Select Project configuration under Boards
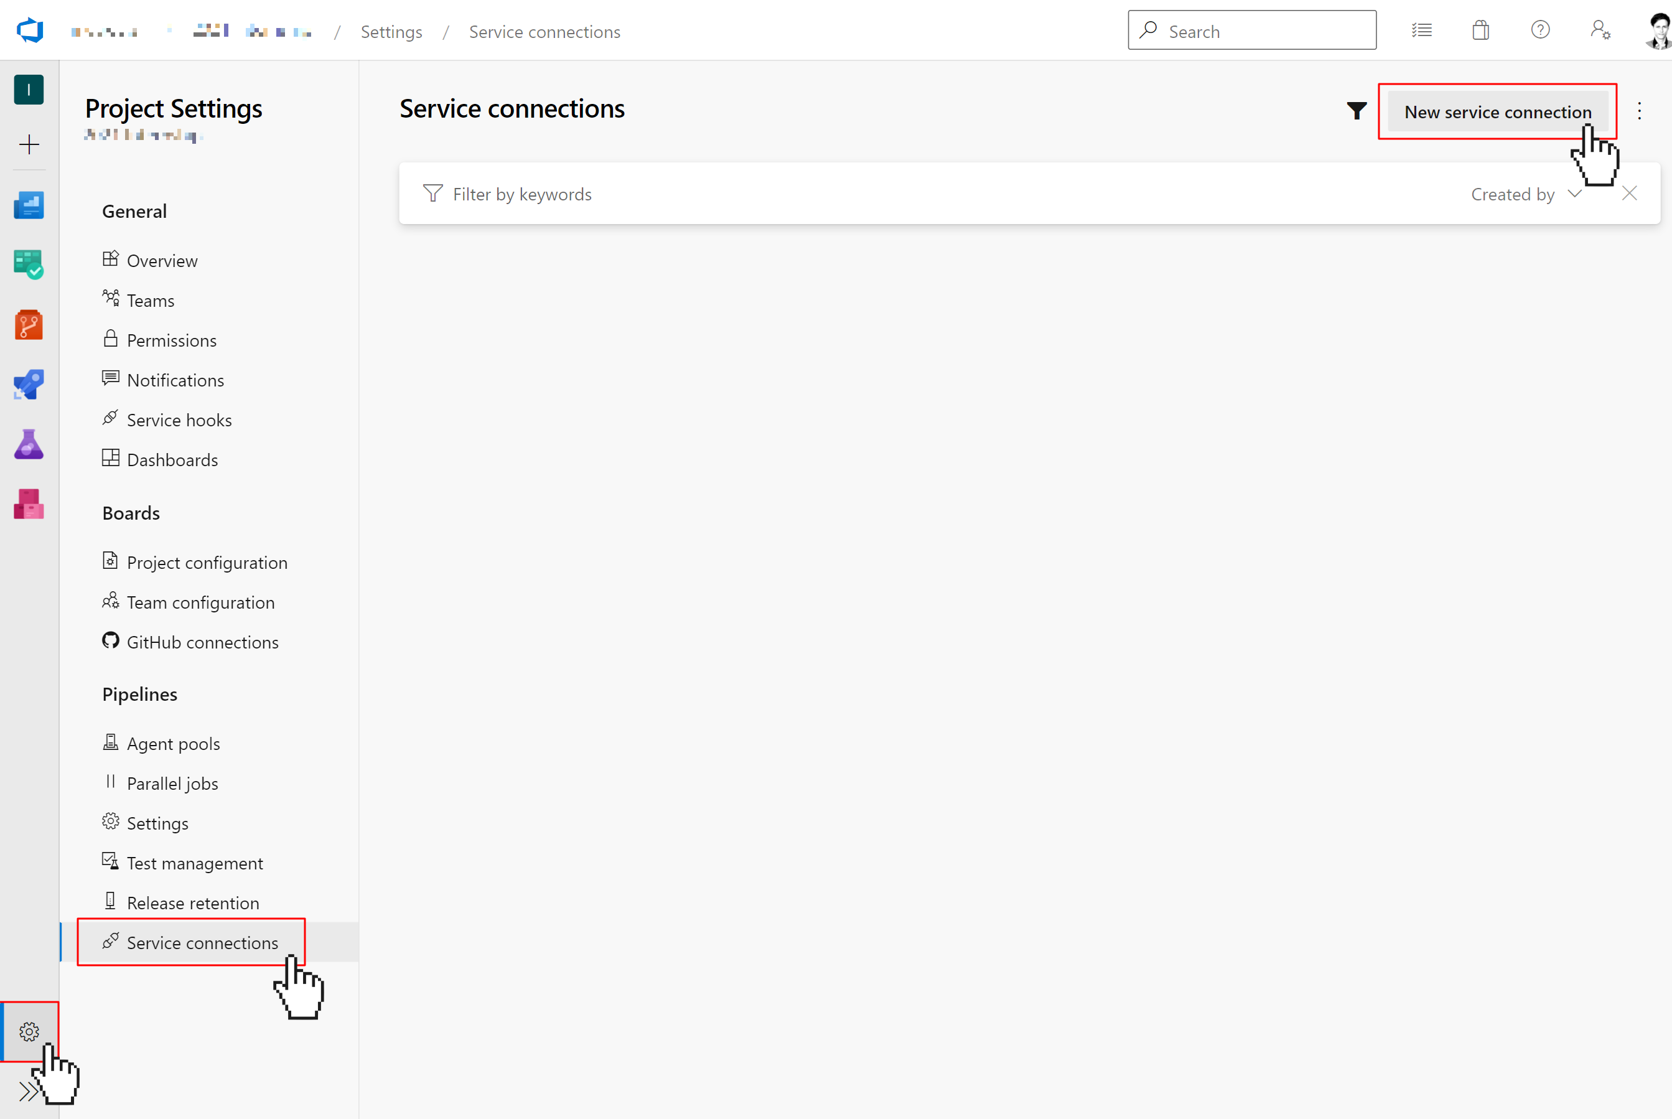The width and height of the screenshot is (1672, 1119). tap(206, 562)
